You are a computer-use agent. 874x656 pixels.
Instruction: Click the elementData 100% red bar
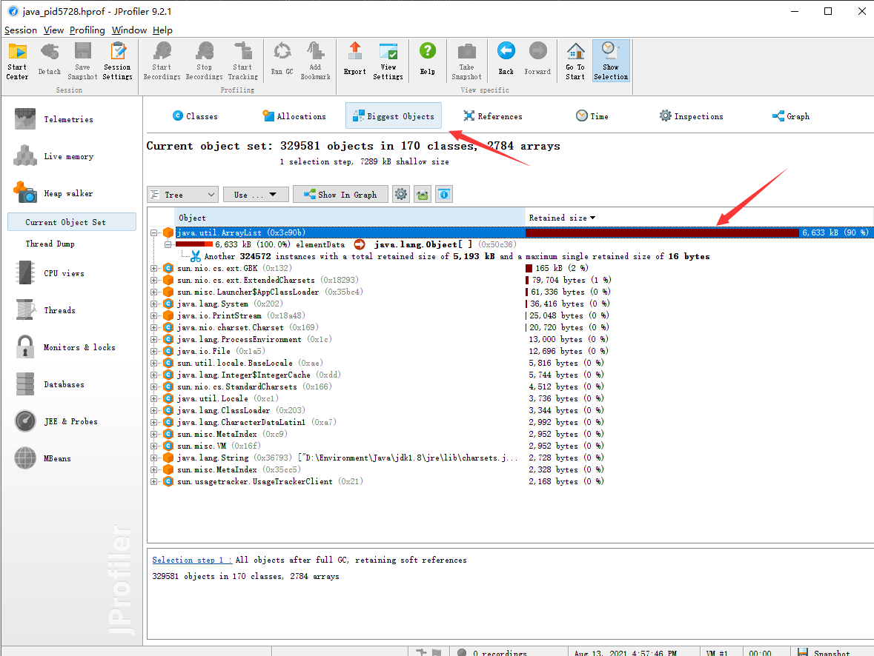(194, 244)
